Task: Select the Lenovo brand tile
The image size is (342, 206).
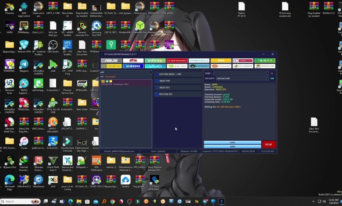Action: tap(177, 60)
